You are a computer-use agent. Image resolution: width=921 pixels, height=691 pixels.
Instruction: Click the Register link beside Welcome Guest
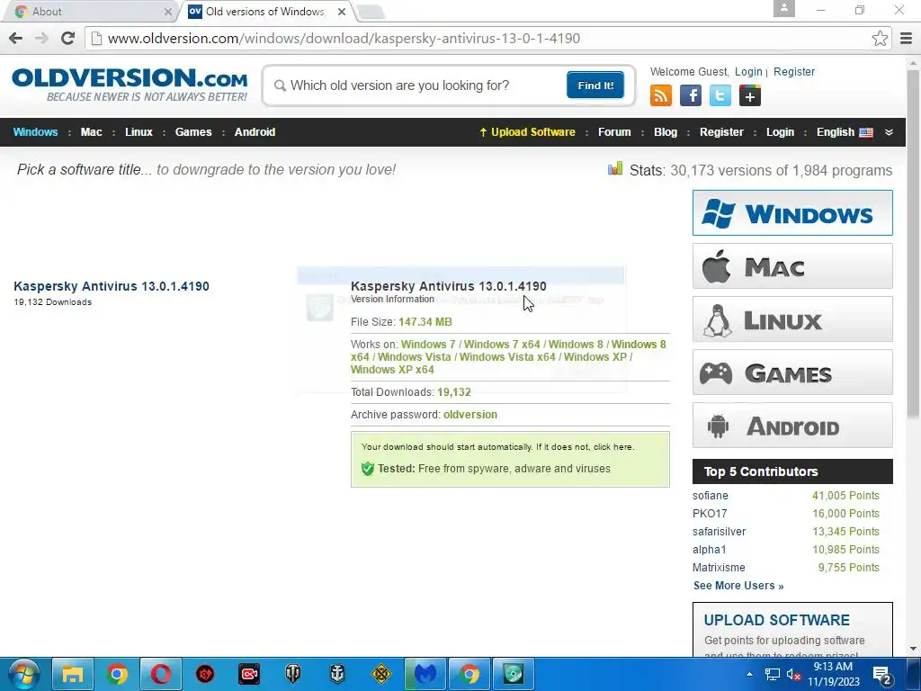click(x=794, y=72)
